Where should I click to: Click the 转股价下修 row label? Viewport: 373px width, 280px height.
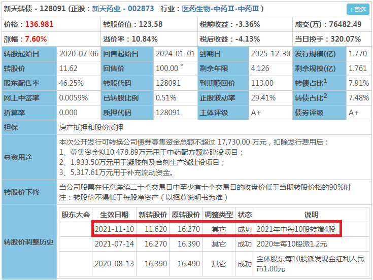[29, 192]
